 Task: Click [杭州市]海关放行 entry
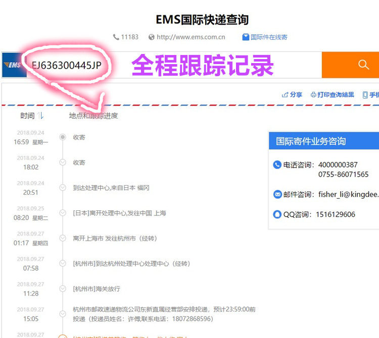[97, 289]
